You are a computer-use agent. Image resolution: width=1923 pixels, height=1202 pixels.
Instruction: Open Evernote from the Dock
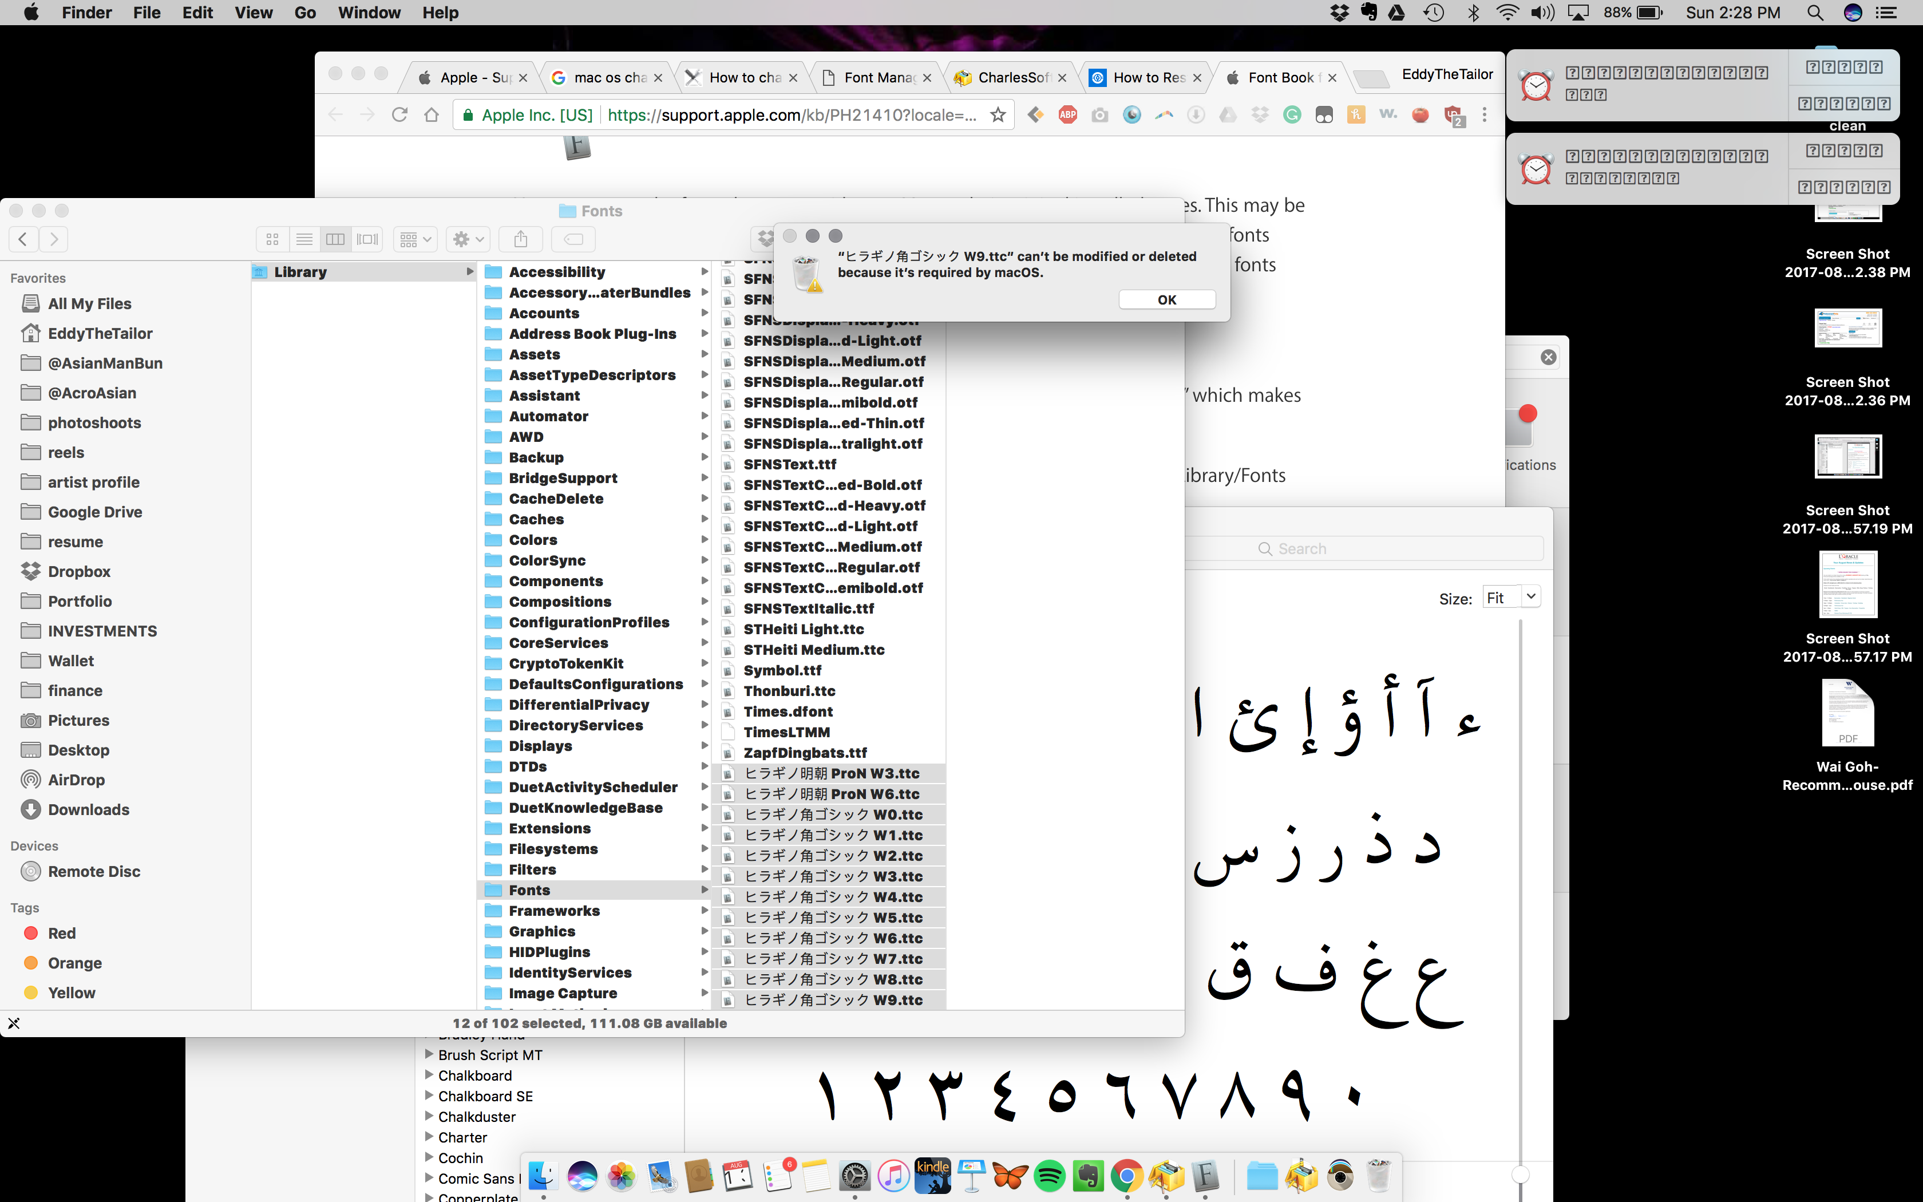point(1088,1176)
